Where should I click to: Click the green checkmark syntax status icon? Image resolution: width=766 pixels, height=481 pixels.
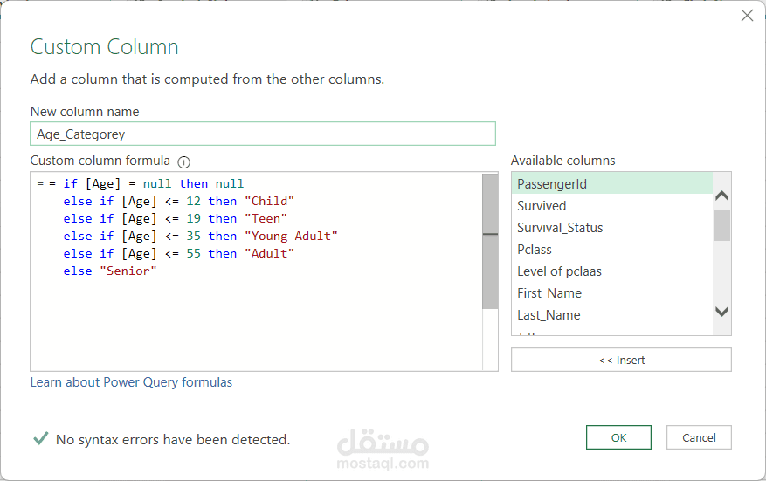click(40, 439)
